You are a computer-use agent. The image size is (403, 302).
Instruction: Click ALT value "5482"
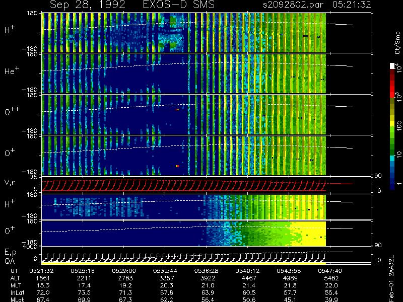point(331,278)
